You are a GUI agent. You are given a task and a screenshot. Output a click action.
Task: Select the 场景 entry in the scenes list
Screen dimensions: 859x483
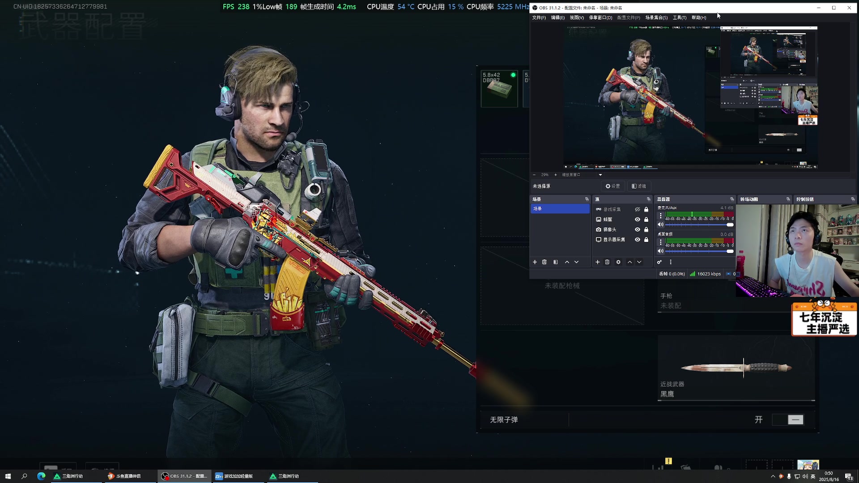tap(560, 209)
